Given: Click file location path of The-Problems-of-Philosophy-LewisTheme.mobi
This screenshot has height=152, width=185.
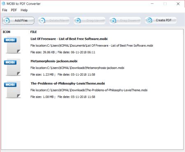Looking at the screenshot, I should (89, 90).
